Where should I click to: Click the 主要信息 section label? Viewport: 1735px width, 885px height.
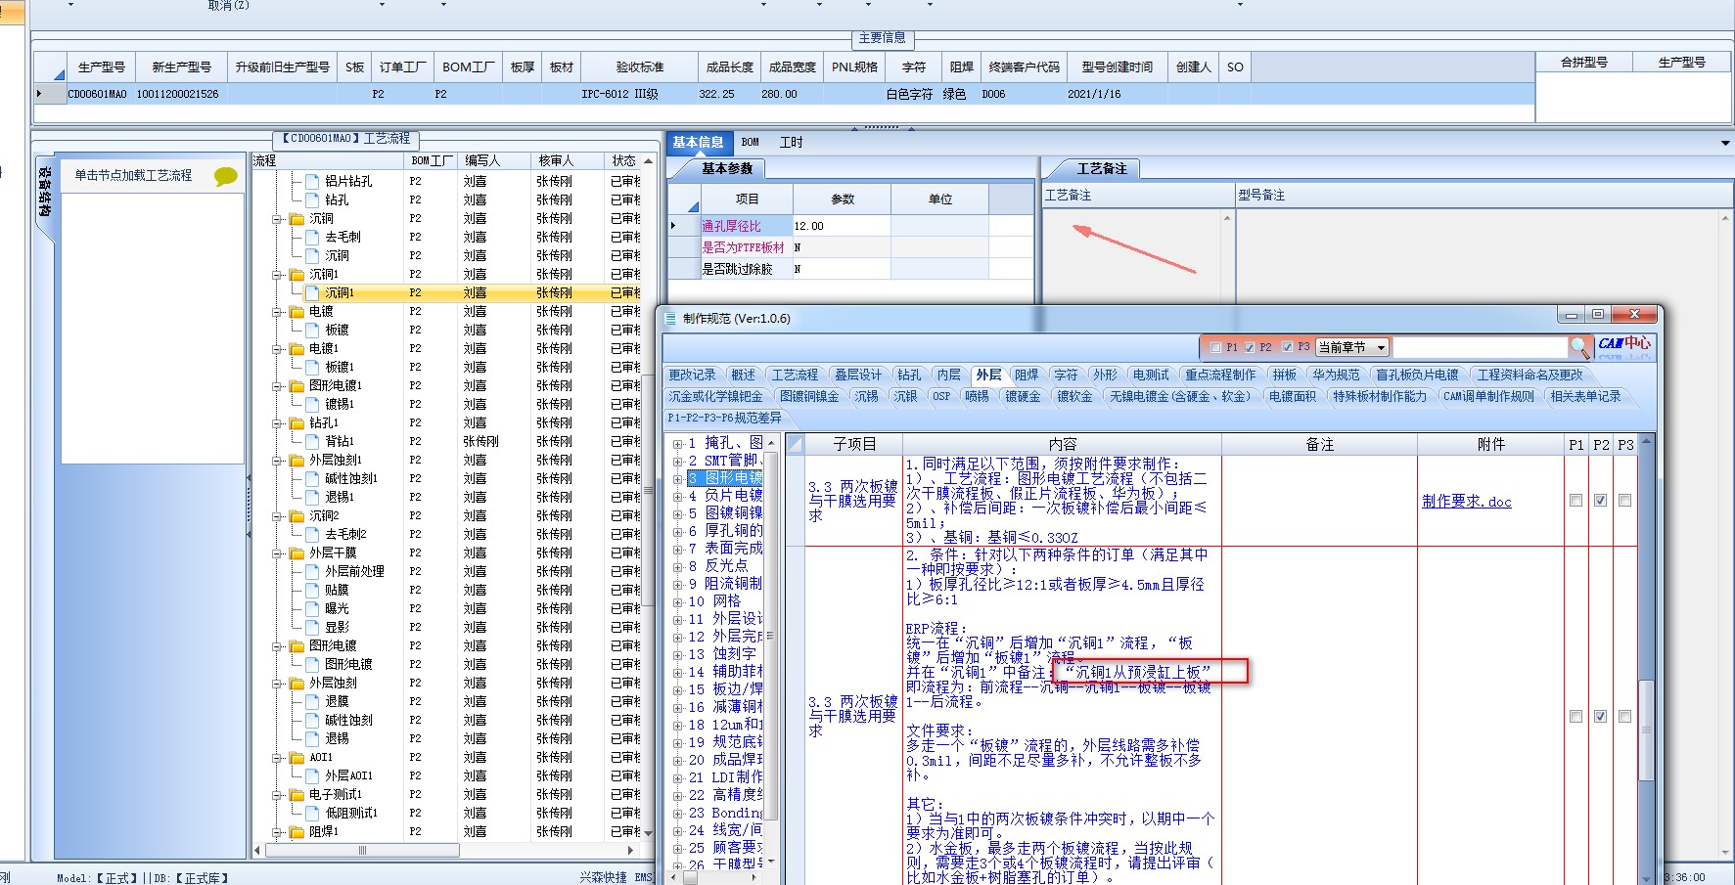882,38
